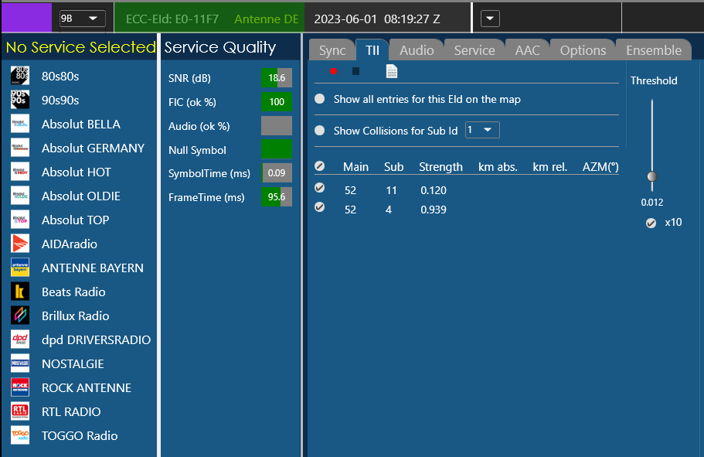The width and height of the screenshot is (704, 457).
Task: Click the dark square stop button
Action: [355, 71]
